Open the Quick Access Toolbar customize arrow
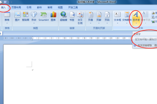The image size is (157, 104). (x=11, y=2)
